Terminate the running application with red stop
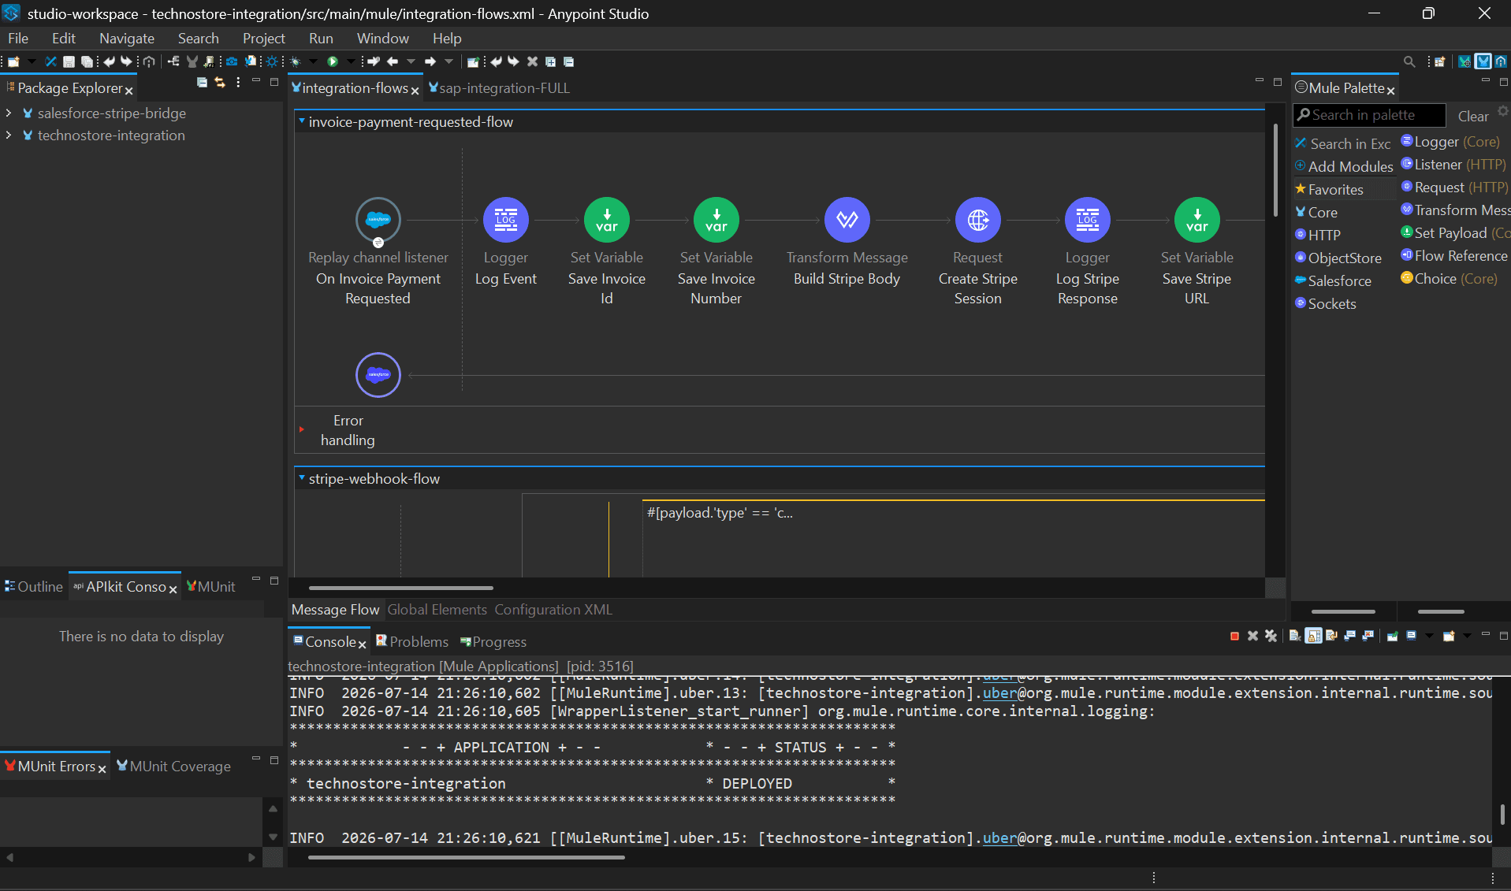This screenshot has width=1511, height=891. 1234,636
